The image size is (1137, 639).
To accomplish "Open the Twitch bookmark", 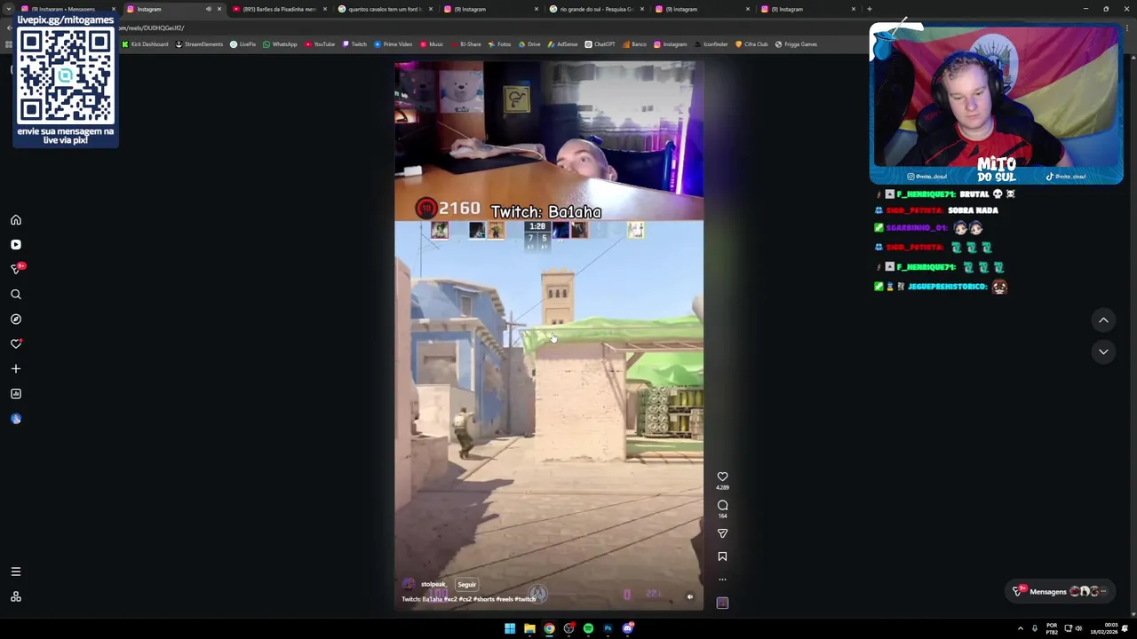I will pyautogui.click(x=354, y=44).
